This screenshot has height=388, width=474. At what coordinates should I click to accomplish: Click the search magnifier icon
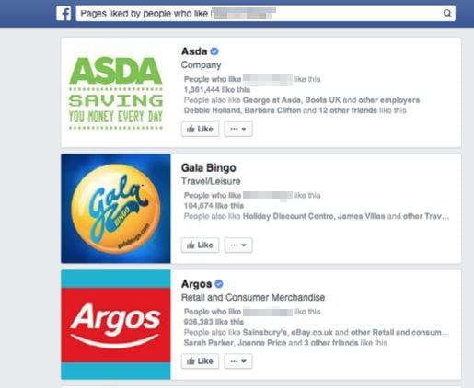[447, 14]
